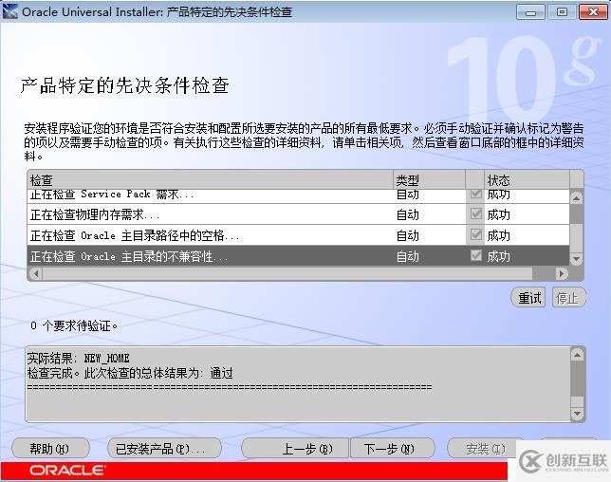Maximize the installer window
The width and height of the screenshot is (611, 482).
click(562, 12)
